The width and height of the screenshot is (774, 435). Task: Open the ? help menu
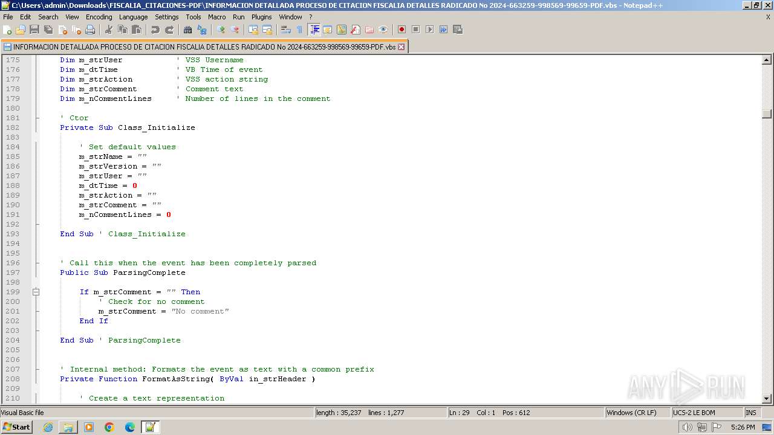(x=311, y=17)
